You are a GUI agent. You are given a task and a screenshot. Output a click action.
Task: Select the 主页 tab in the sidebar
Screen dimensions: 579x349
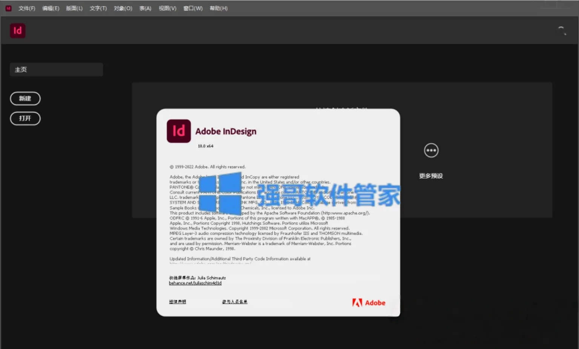pyautogui.click(x=56, y=69)
